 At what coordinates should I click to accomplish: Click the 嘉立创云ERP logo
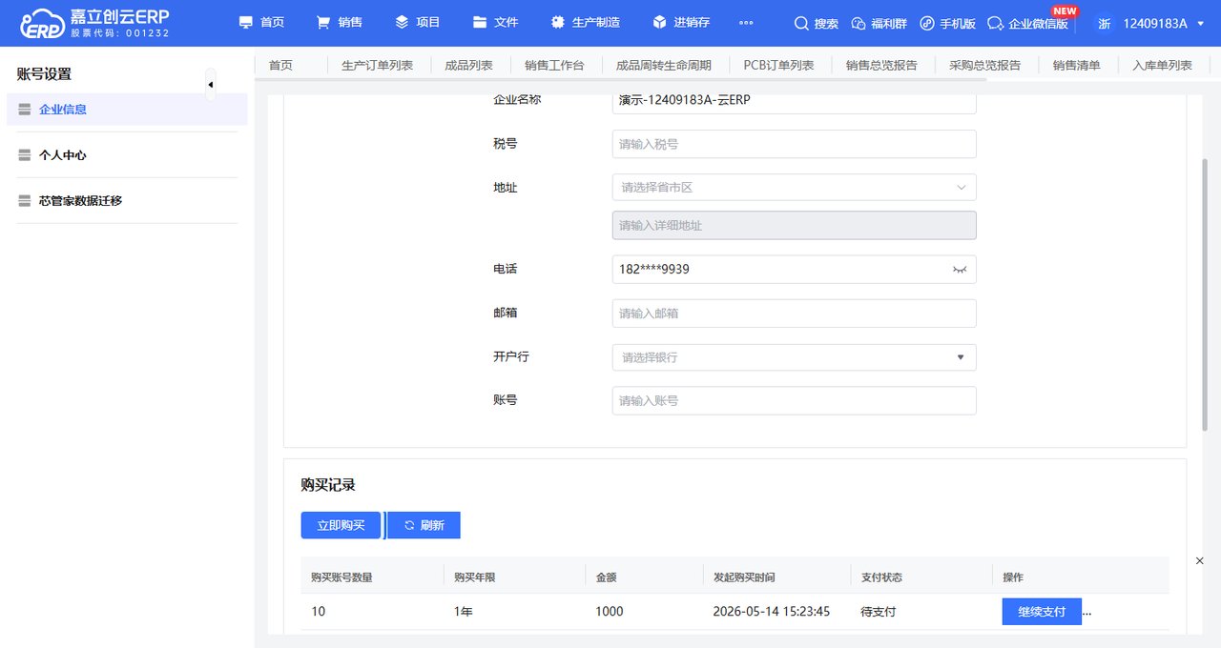(x=95, y=23)
